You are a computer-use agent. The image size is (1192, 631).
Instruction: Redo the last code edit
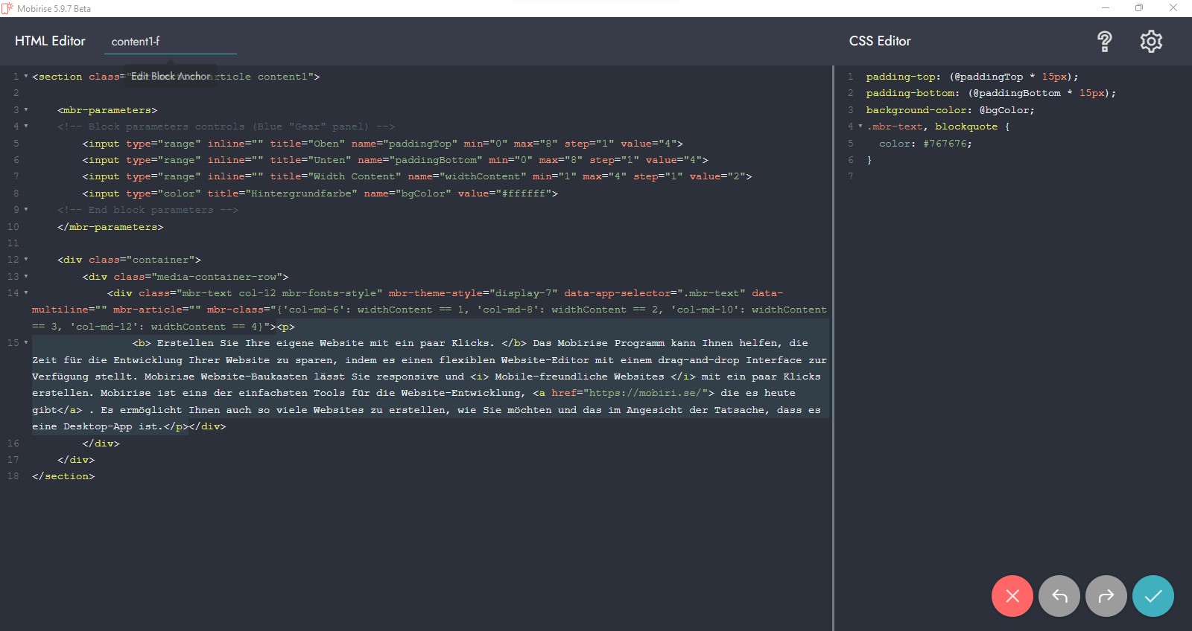click(1106, 596)
